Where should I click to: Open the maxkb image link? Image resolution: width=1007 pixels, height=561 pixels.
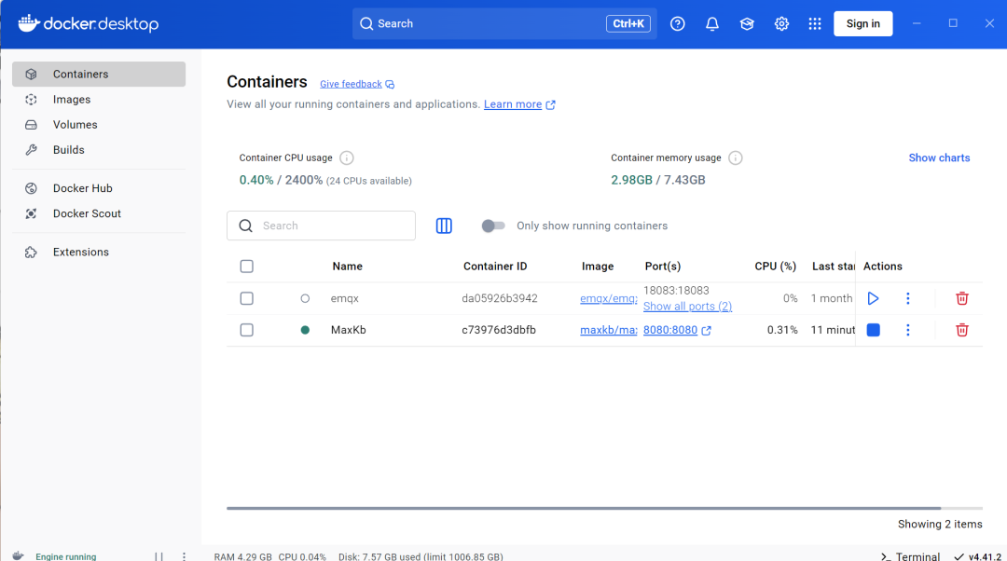609,330
